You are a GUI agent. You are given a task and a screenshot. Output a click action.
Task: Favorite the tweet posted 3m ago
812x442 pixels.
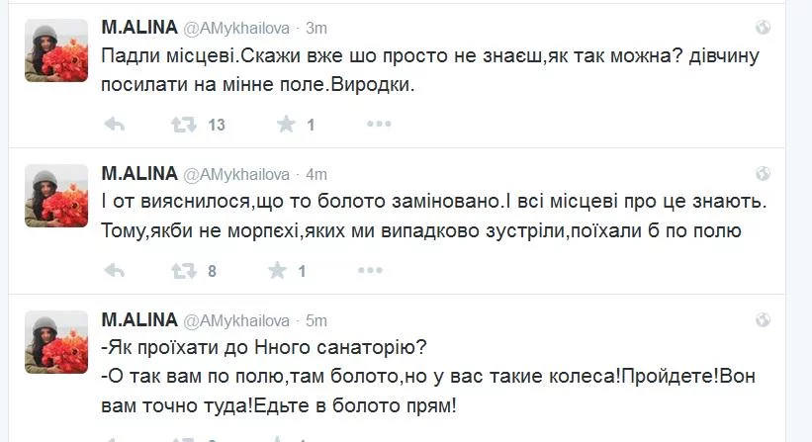coord(286,125)
